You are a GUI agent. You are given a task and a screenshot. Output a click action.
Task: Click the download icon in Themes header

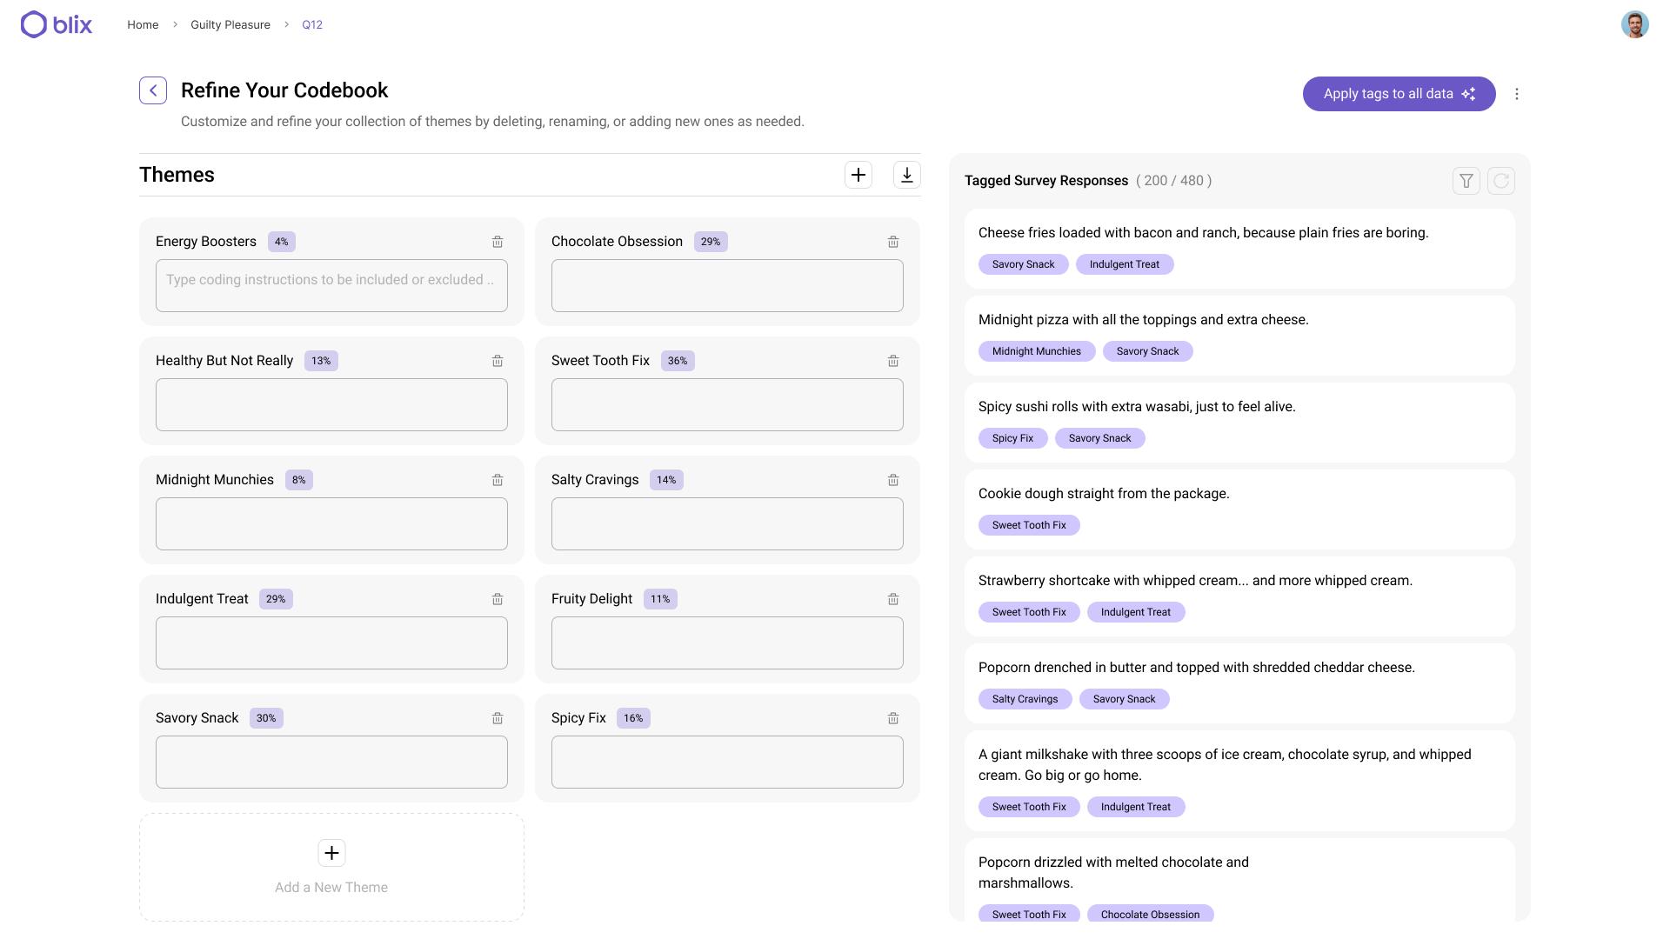[x=907, y=175]
